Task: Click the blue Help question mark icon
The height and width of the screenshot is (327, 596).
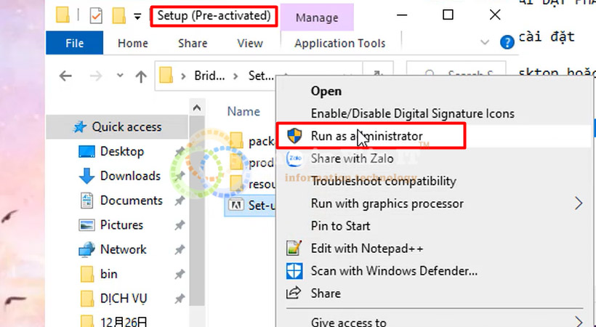Action: [507, 44]
